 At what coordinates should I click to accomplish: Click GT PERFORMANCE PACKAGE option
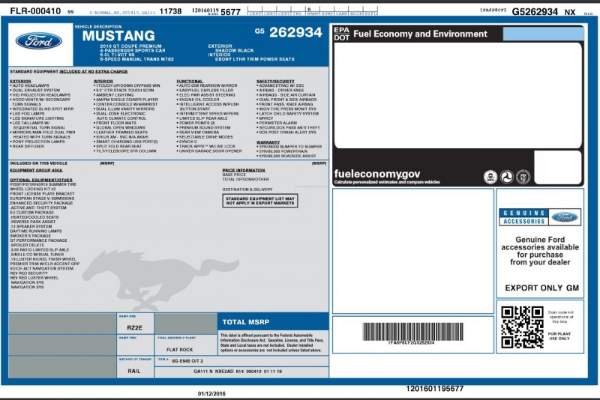click(38, 240)
